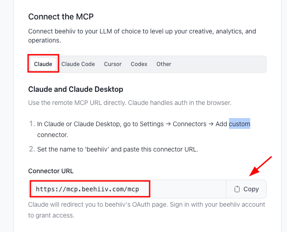Click step 2 'Set the name to beehiiv' text
Image resolution: width=287 pixels, height=232 pixels.
pyautogui.click(x=117, y=149)
